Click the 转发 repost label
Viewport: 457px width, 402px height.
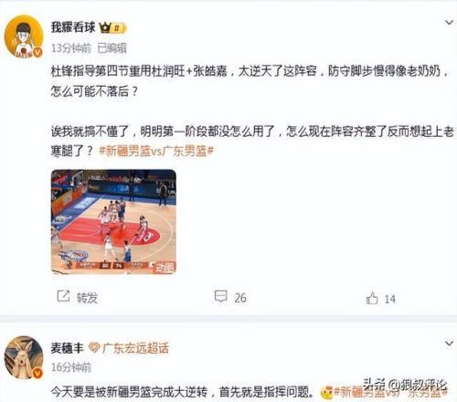pyautogui.click(x=87, y=298)
